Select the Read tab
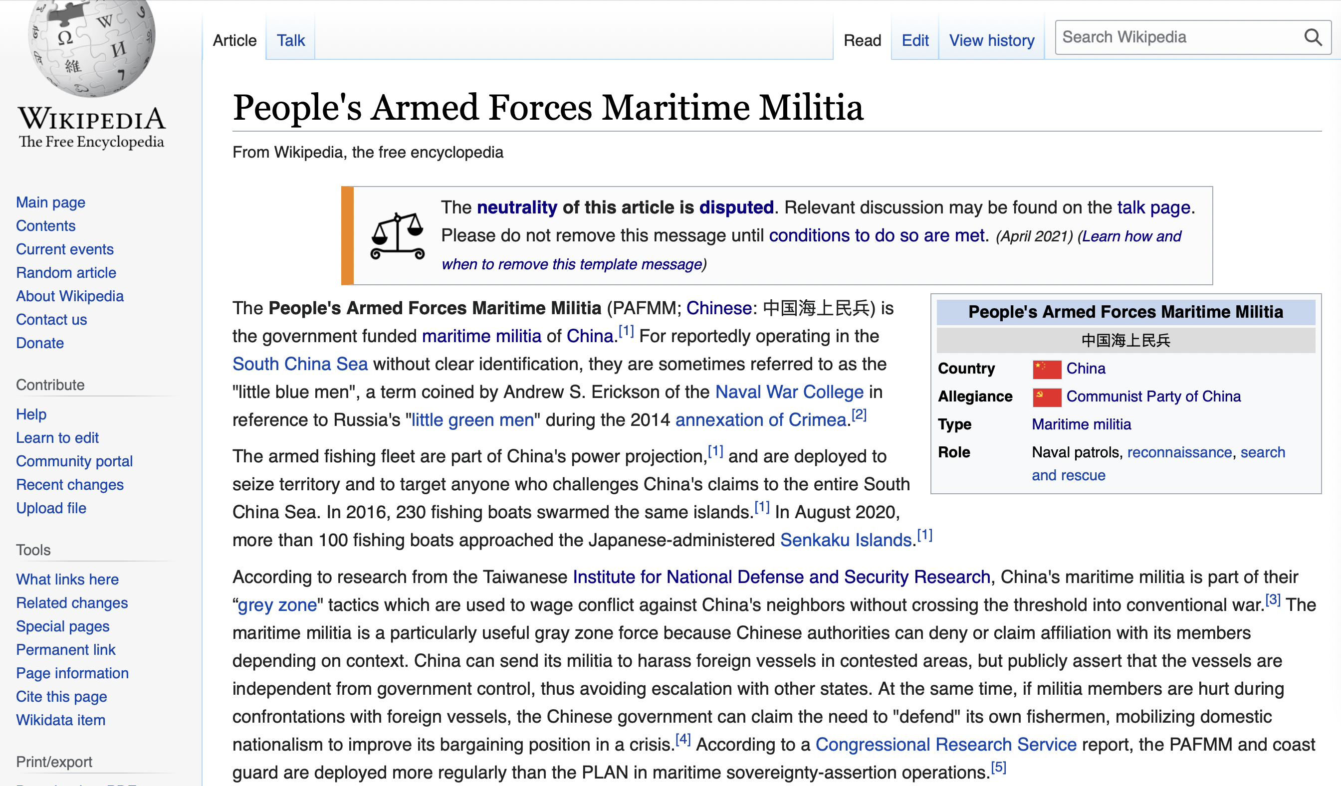Viewport: 1341px width, 786px height. tap(863, 40)
